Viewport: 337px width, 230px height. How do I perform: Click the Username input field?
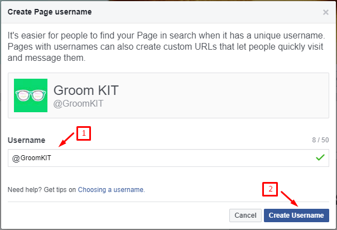(168, 158)
